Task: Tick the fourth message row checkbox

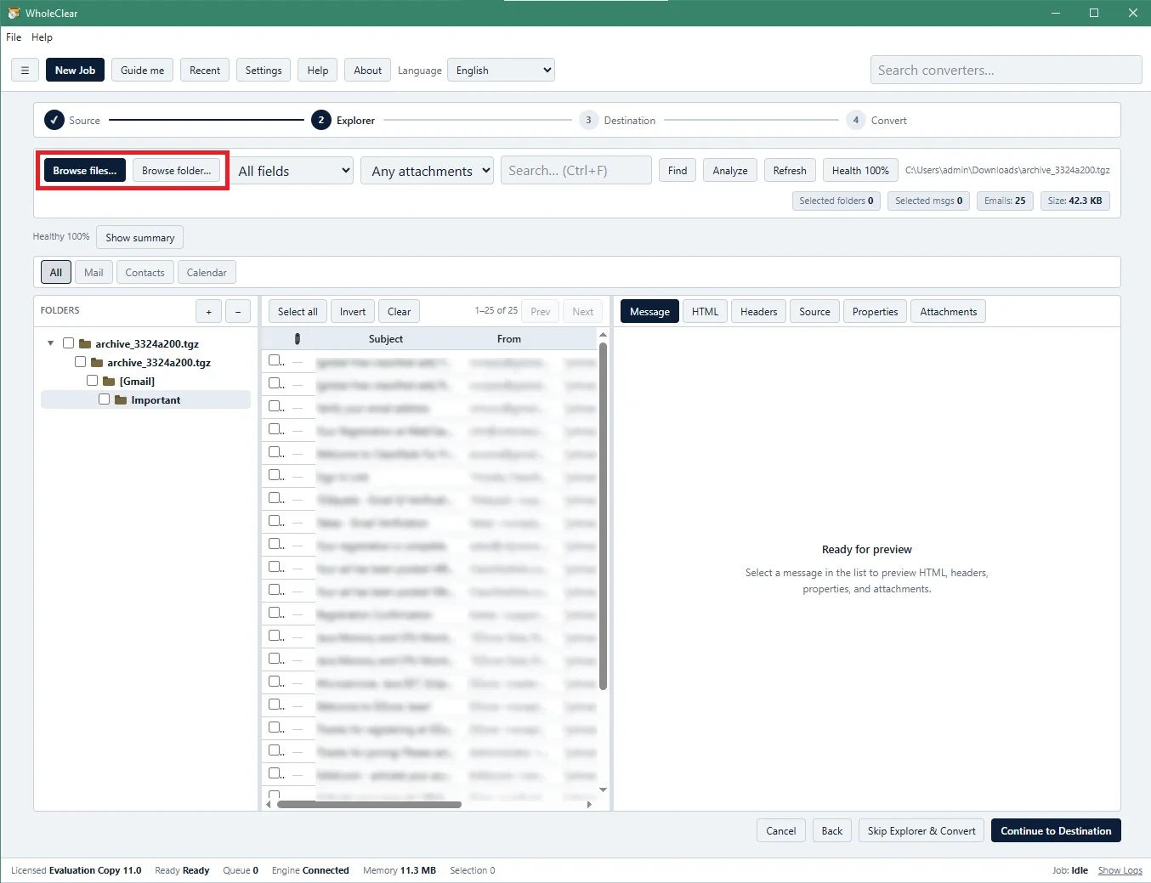Action: coord(275,429)
